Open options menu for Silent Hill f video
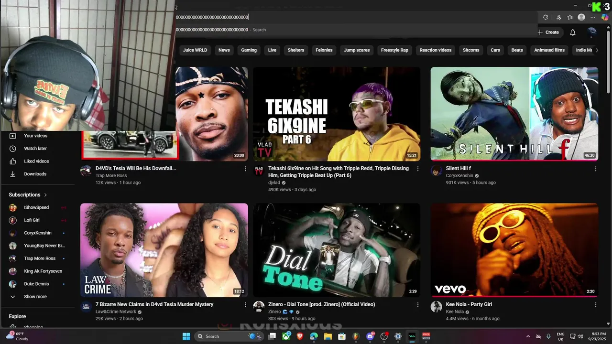 [595, 169]
